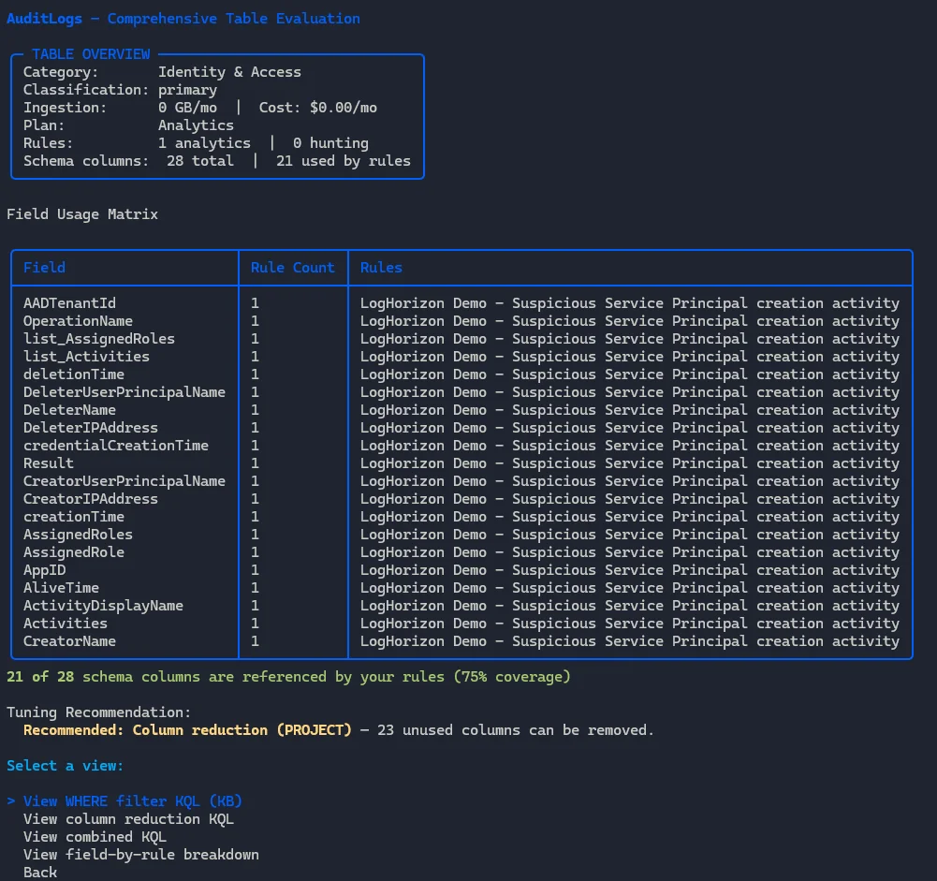The height and width of the screenshot is (881, 937).
Task: Click the DeleterUserPrincipalName field entry
Action: [124, 392]
